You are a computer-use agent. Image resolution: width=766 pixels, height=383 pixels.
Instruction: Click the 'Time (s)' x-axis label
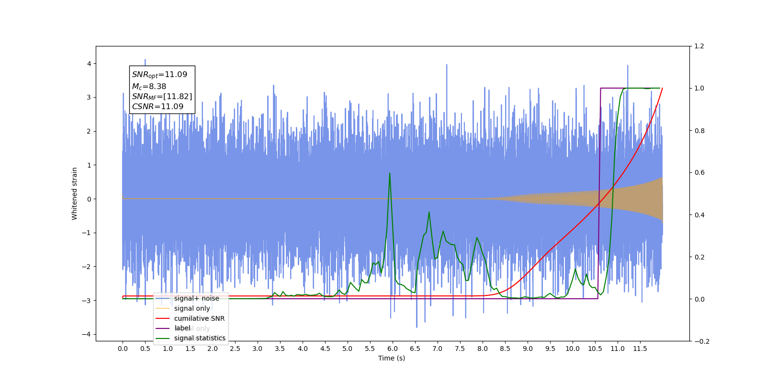tap(392, 358)
